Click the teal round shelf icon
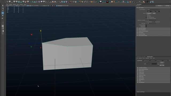171x96 pixels. coord(64,2)
